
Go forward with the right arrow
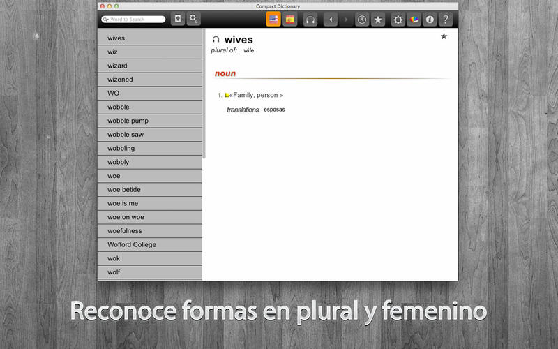pyautogui.click(x=345, y=20)
